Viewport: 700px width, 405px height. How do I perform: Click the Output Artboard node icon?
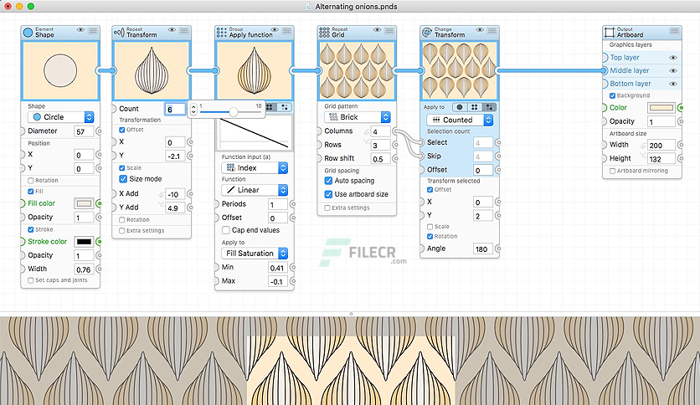610,32
